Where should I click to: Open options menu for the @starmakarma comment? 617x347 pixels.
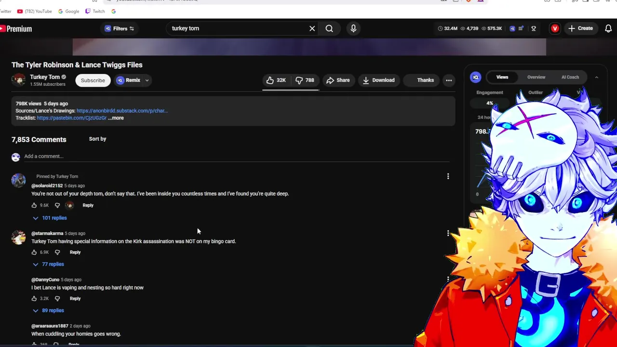click(x=448, y=233)
